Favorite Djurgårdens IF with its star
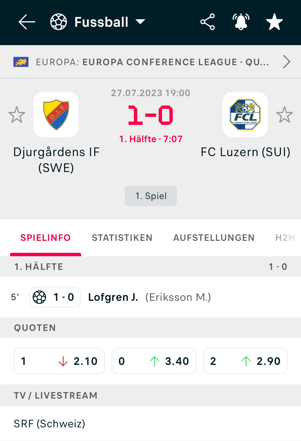Image resolution: width=301 pixels, height=441 pixels. coord(17,115)
